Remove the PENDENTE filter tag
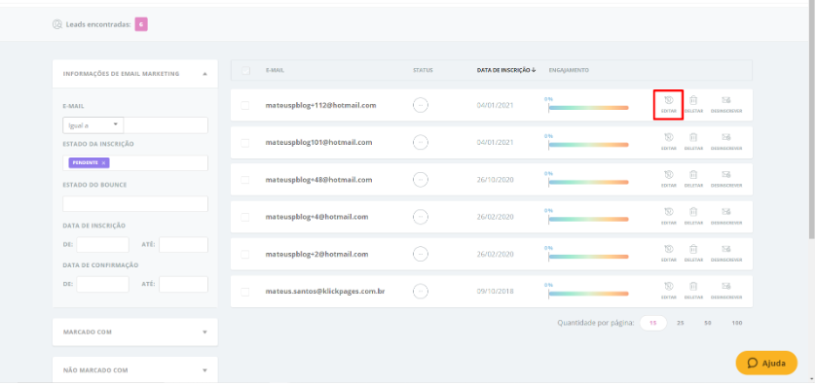This screenshot has height=385, width=816. click(103, 162)
